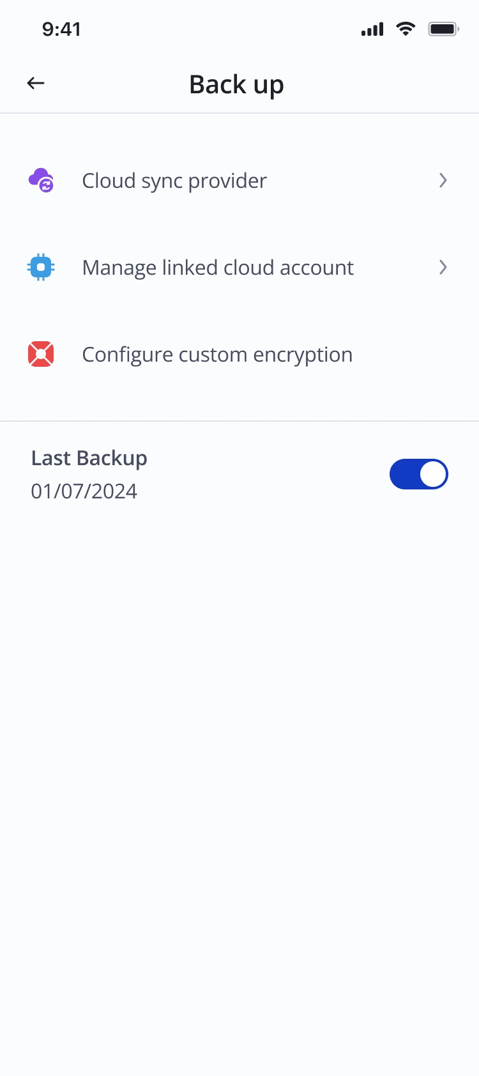Tap the cellular signal bars icon

[x=372, y=29]
